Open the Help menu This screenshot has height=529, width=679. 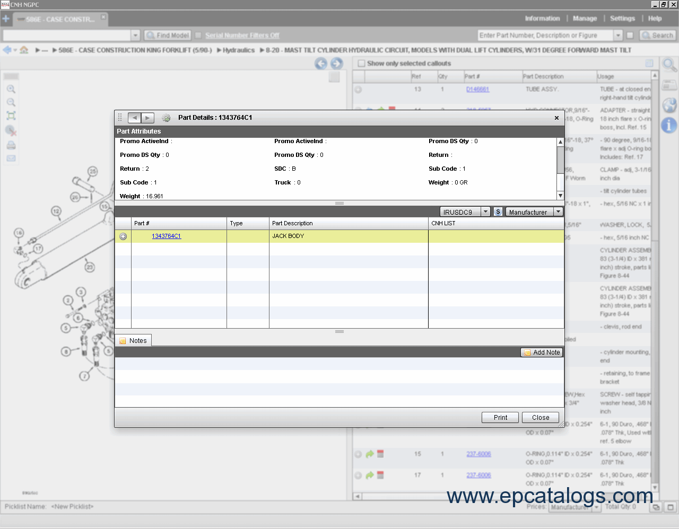655,18
